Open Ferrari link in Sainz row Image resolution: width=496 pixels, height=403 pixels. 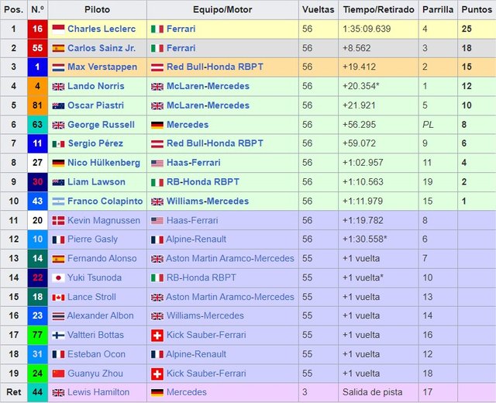coord(181,48)
